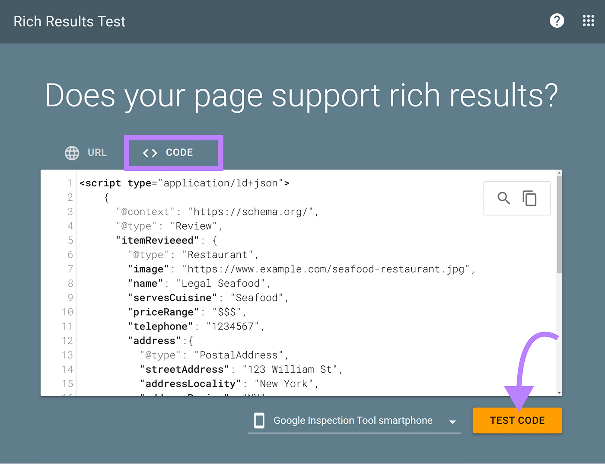Open the Google apps grid menu
This screenshot has width=605, height=464.
tap(589, 21)
